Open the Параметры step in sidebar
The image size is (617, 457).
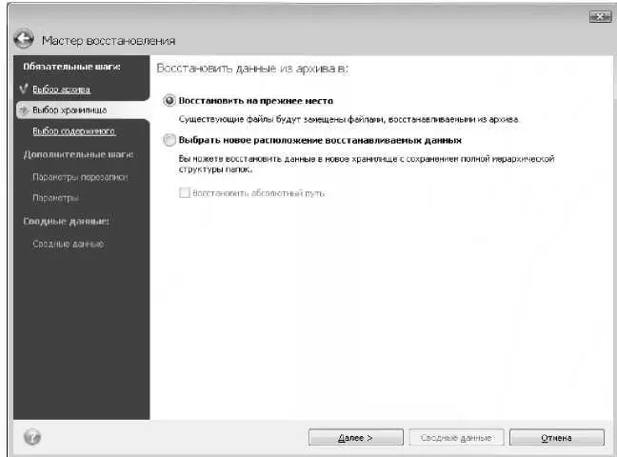pyautogui.click(x=55, y=198)
